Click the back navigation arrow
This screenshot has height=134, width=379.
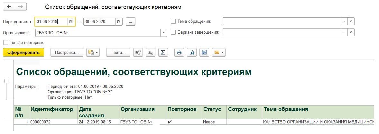coord(9,7)
